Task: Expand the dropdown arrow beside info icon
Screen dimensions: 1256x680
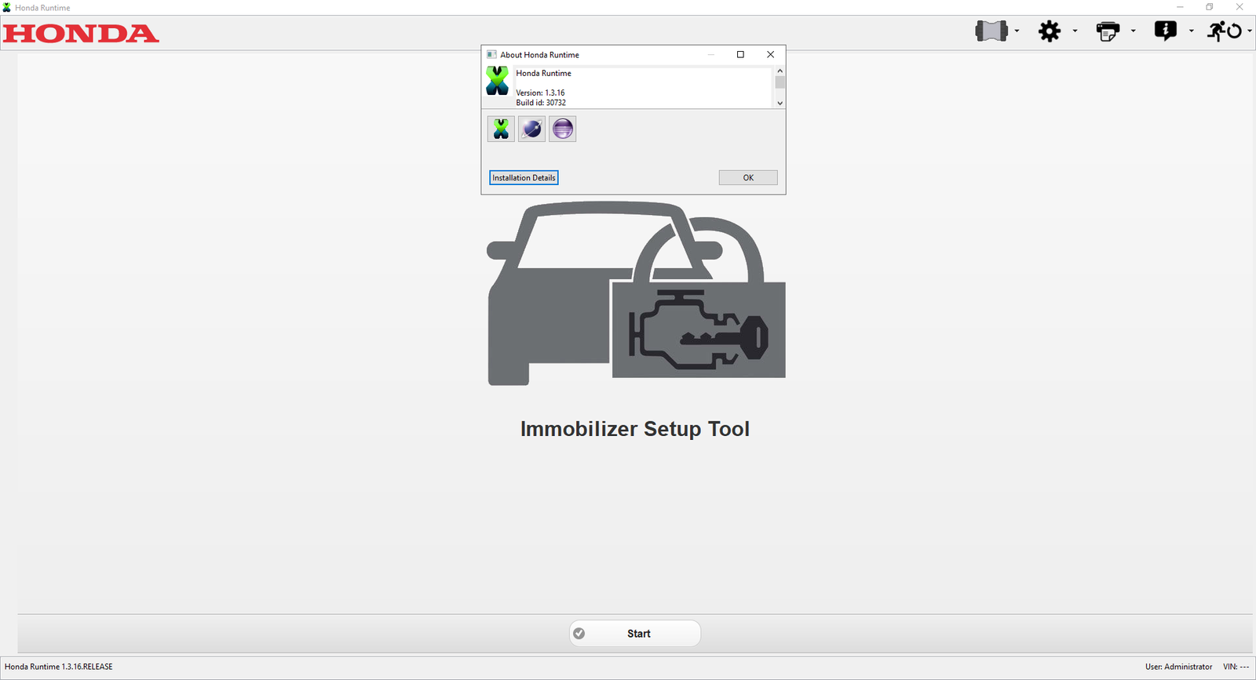Action: tap(1191, 31)
